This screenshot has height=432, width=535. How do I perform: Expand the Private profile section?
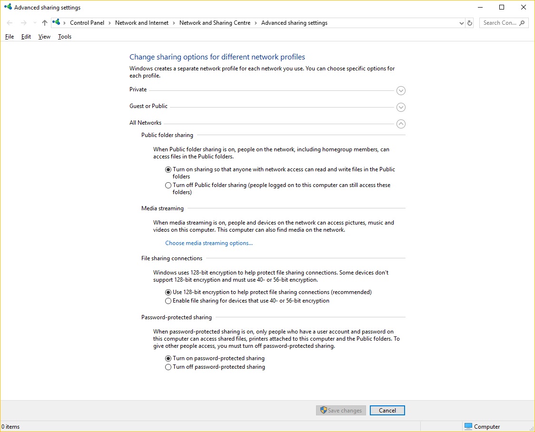401,90
